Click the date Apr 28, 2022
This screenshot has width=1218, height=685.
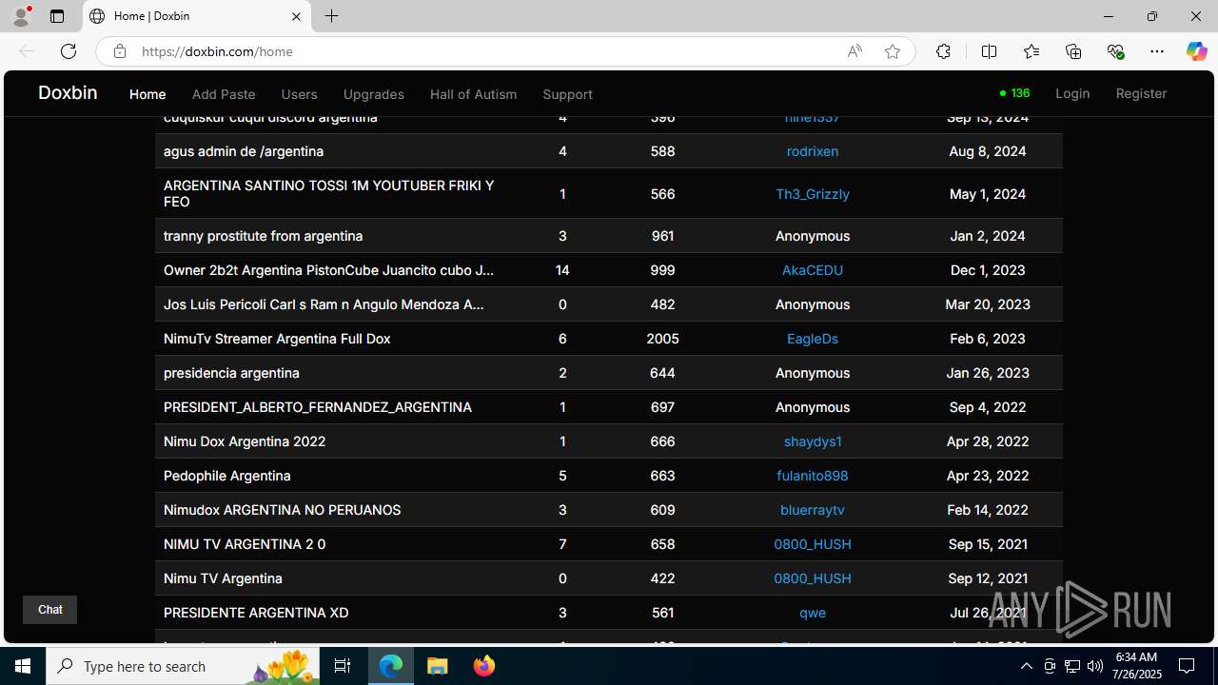point(988,441)
